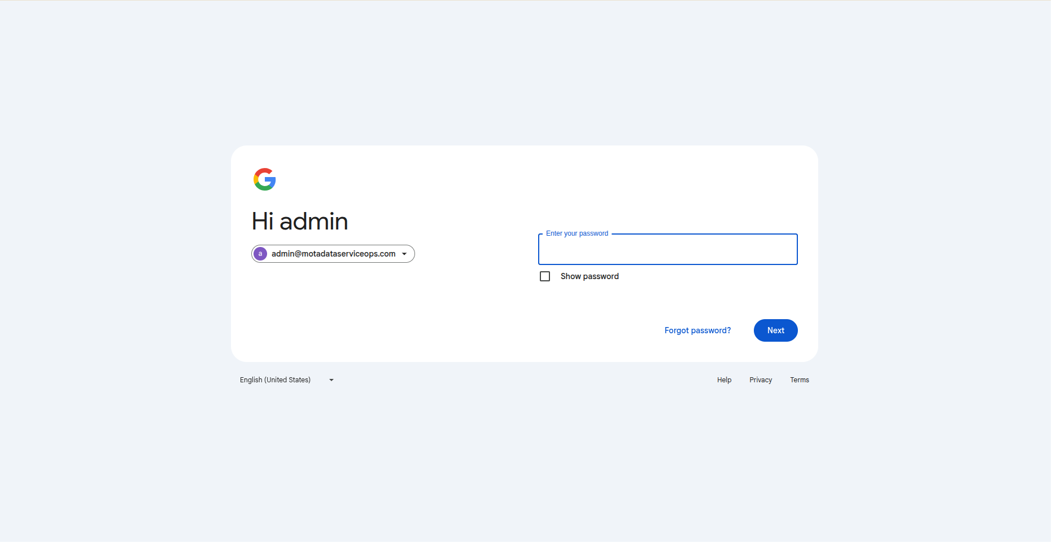
Task: Click the language dropdown caret
Action: tap(330, 379)
